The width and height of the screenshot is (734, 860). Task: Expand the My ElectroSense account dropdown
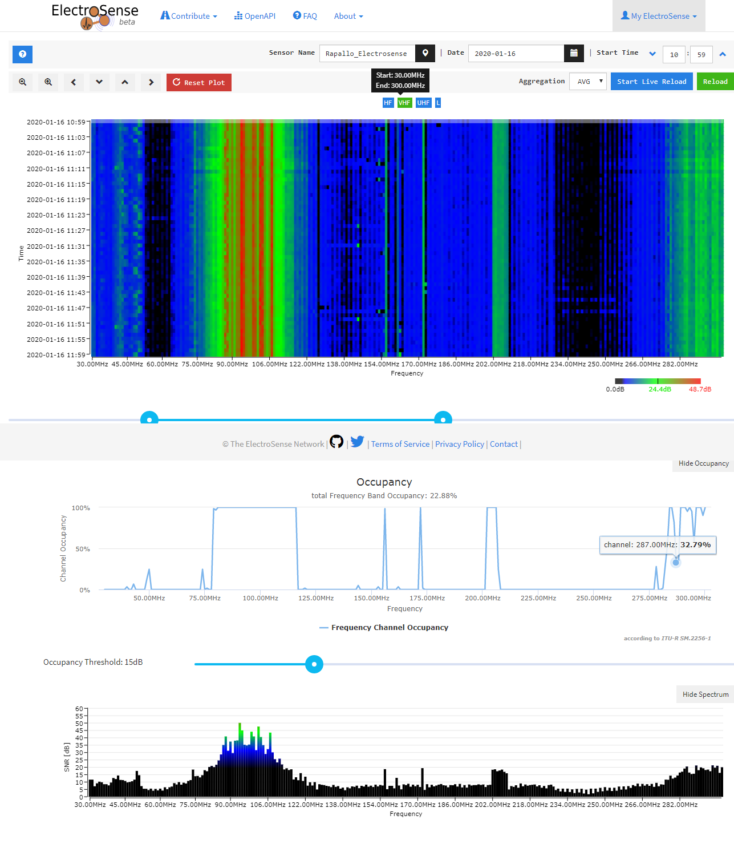point(659,16)
